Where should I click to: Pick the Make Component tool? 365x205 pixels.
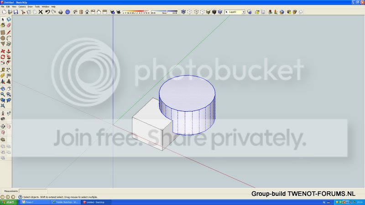click(9, 19)
